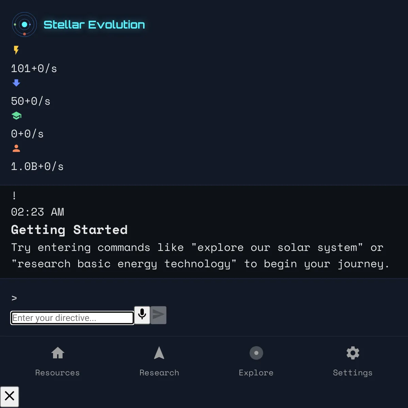408x408 pixels.
Task: Switch to the Research tab
Action: tap(159, 373)
